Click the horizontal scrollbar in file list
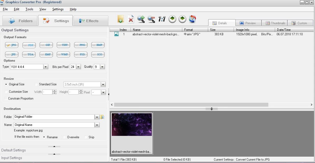This screenshot has height=163, width=315. click(191, 105)
